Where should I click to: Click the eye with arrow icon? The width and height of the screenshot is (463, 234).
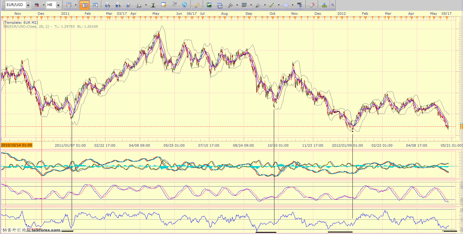click(x=174, y=5)
